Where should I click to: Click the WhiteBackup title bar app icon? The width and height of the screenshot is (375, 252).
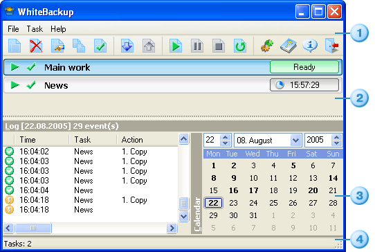[x=10, y=11]
